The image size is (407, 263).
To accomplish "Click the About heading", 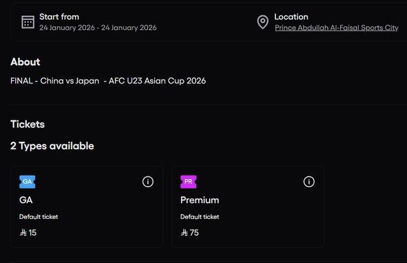I will (x=25, y=62).
